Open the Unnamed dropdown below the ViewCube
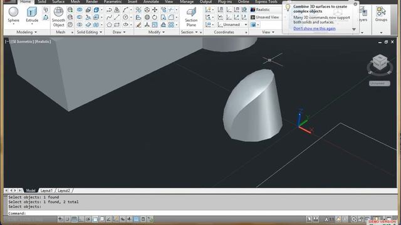The image size is (401, 225). pos(380,83)
